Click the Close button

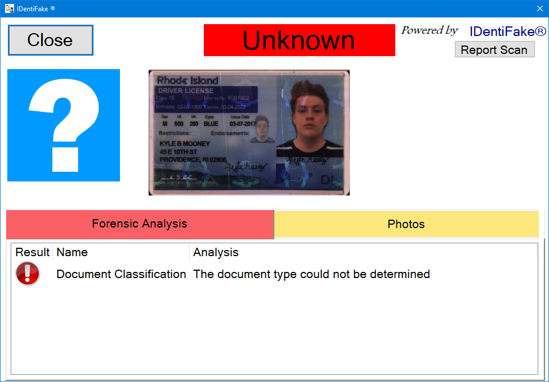point(51,40)
